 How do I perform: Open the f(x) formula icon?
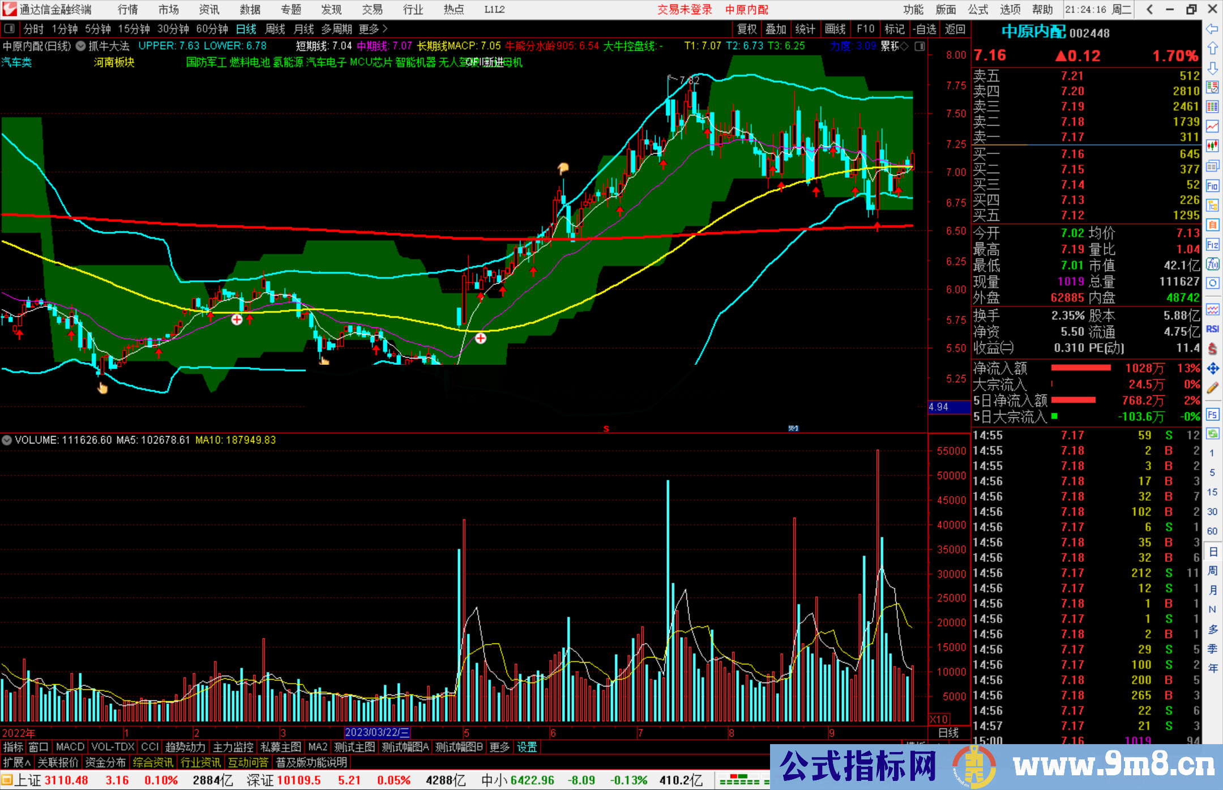click(x=1212, y=264)
